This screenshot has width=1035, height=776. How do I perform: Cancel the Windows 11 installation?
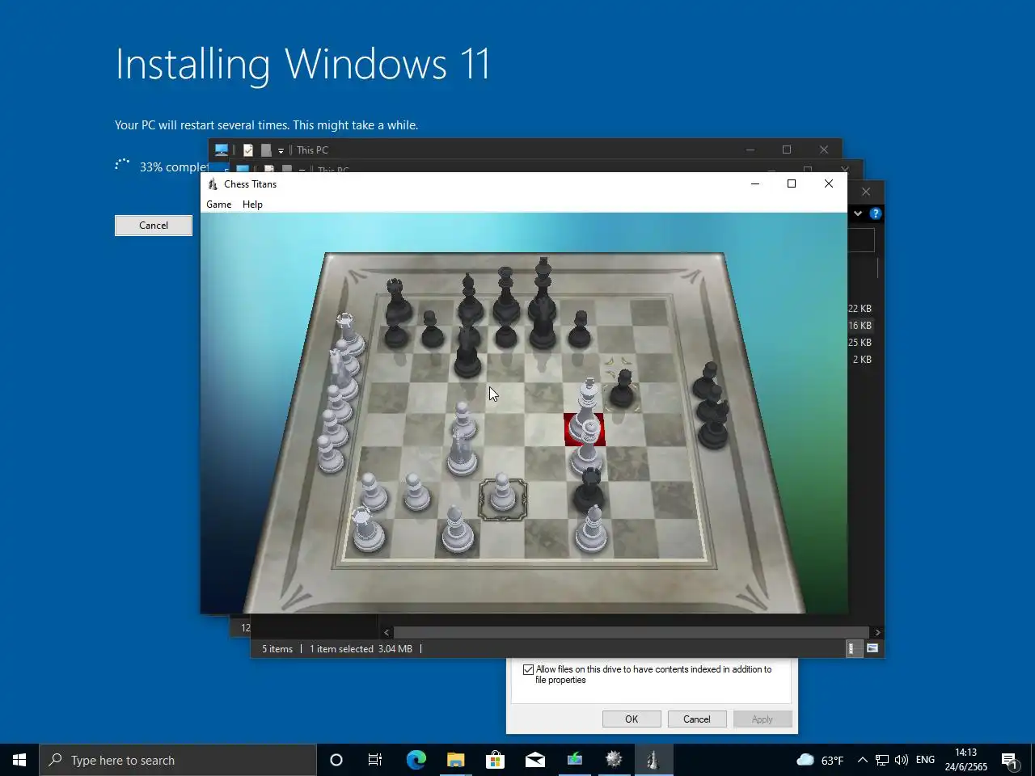tap(154, 226)
